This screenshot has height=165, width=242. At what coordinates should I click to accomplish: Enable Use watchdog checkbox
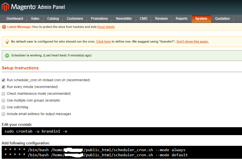[x=3, y=107]
